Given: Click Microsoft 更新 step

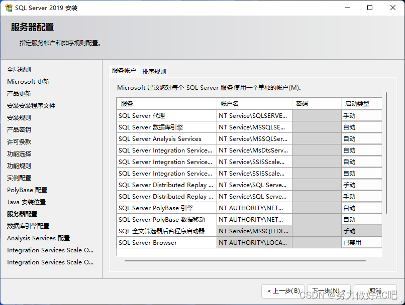Looking at the screenshot, I should click(28, 82).
